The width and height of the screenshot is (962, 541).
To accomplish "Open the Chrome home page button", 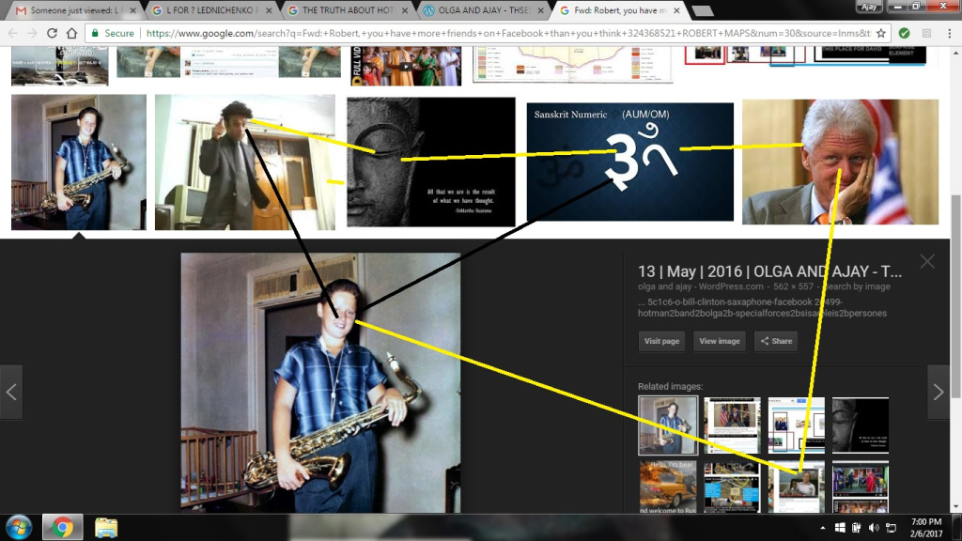I will [x=71, y=33].
